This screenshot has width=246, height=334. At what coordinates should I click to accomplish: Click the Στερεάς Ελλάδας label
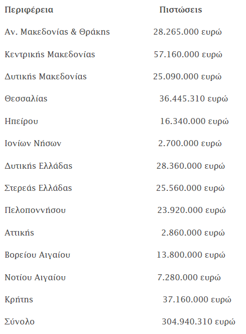click(x=38, y=188)
